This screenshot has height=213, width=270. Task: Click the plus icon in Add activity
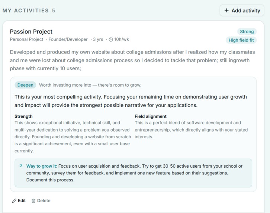tap(226, 10)
